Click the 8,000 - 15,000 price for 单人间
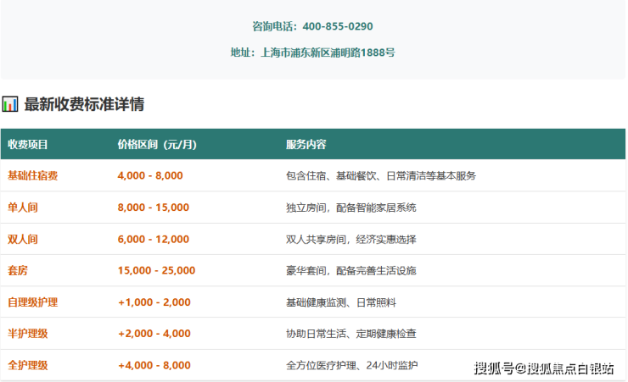Viewport: 628px width, 382px height. 153,207
